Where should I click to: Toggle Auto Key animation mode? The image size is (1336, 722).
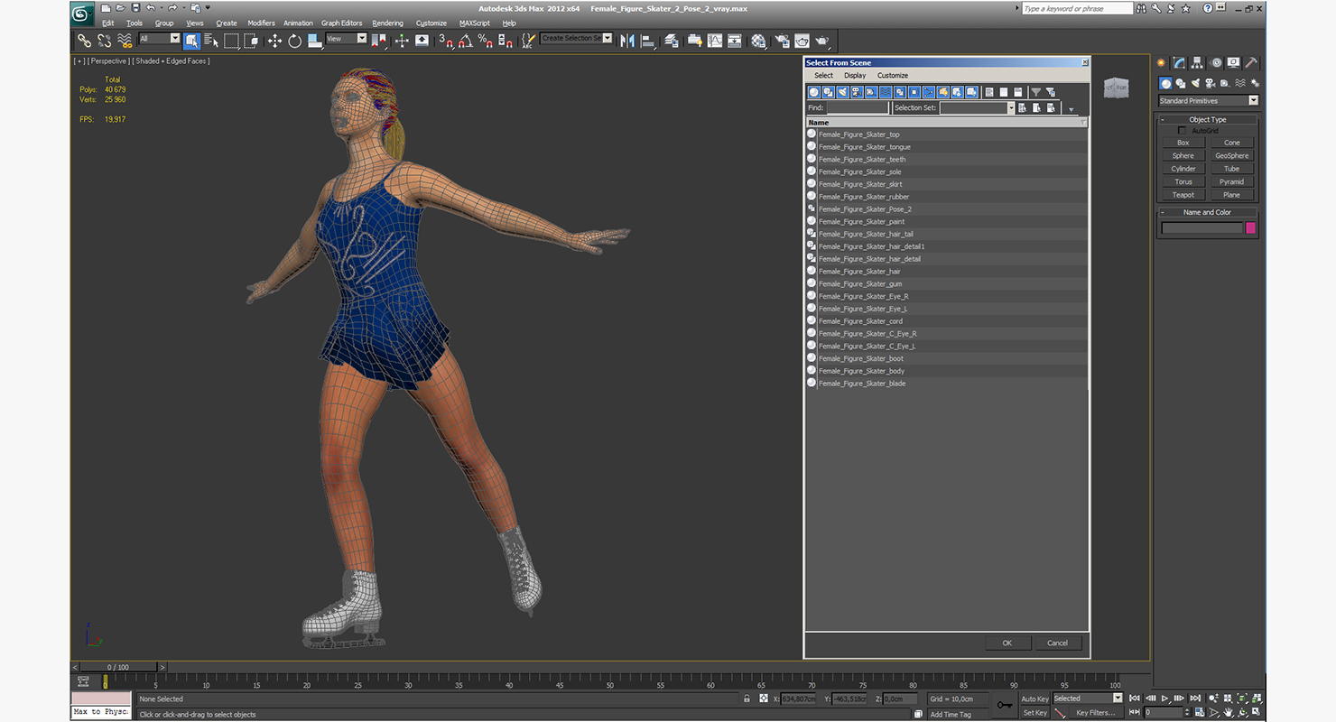(x=1034, y=699)
